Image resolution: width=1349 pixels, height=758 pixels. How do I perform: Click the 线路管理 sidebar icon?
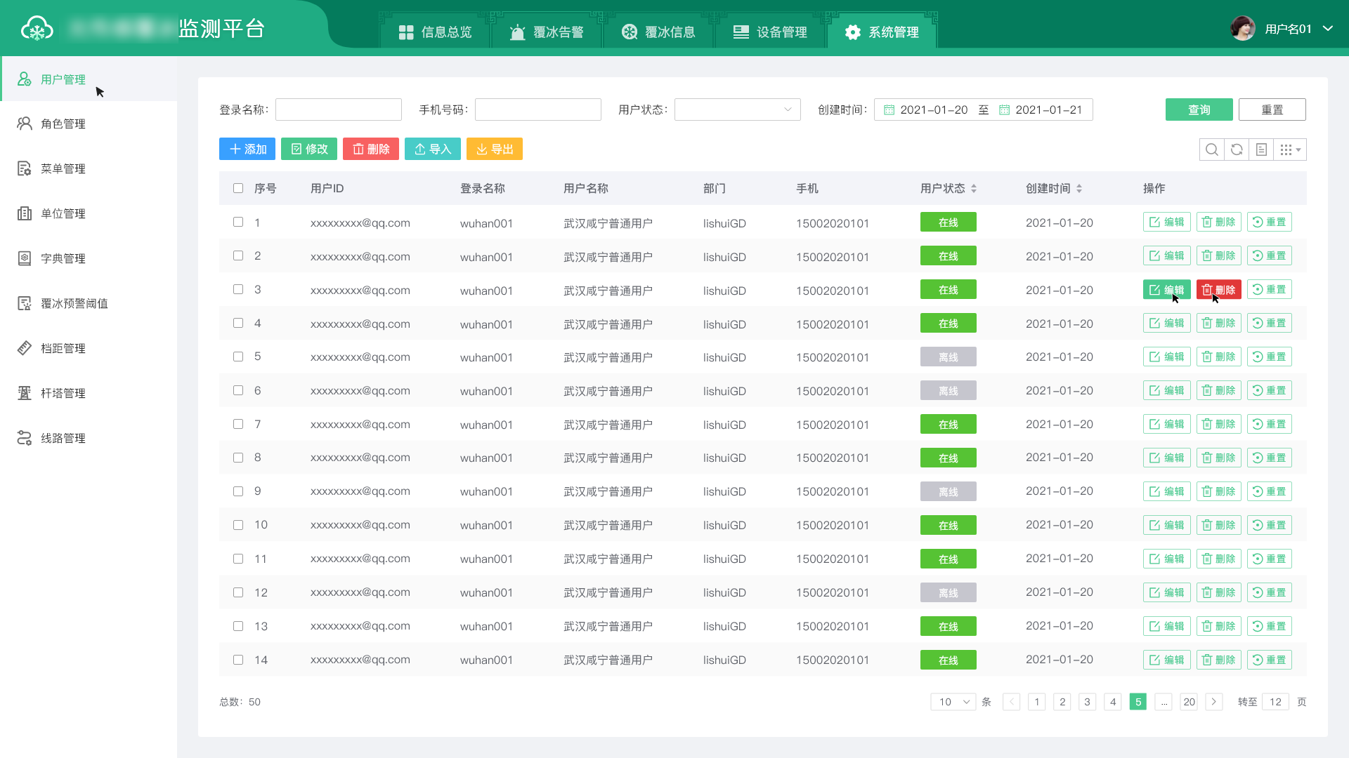coord(25,438)
